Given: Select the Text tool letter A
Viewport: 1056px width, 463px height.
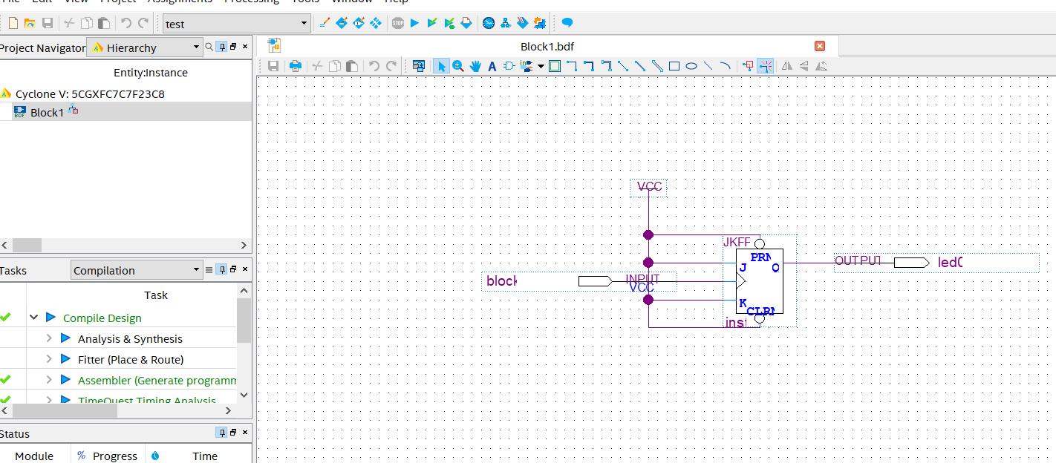Looking at the screenshot, I should 492,66.
